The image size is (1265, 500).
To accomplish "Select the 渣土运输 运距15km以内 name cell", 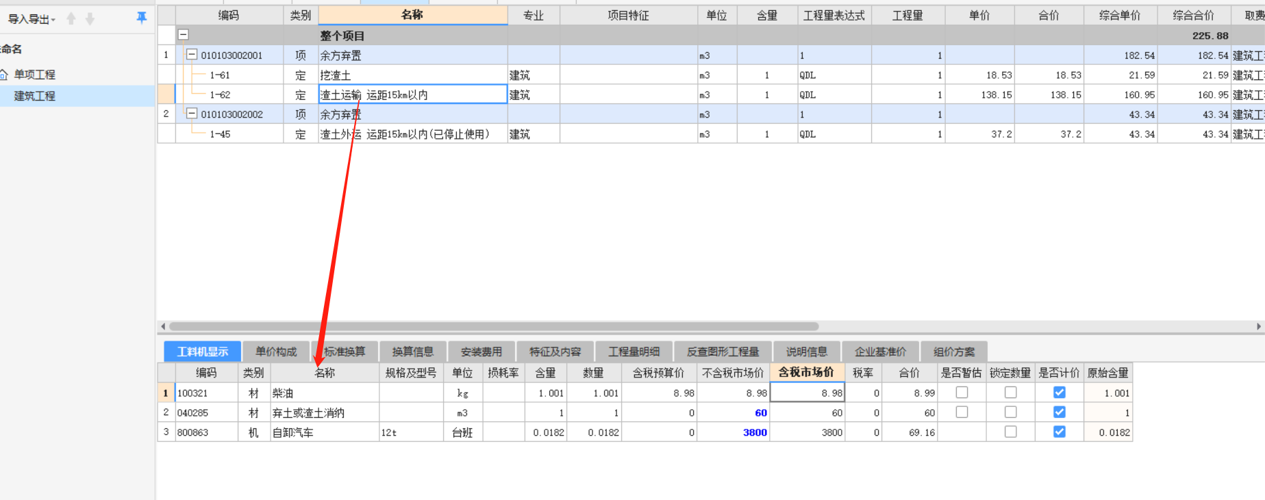I will coord(413,94).
